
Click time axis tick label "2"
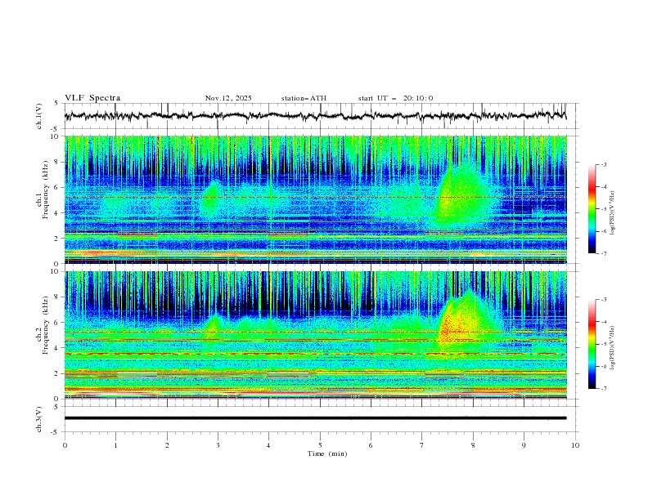coord(167,445)
